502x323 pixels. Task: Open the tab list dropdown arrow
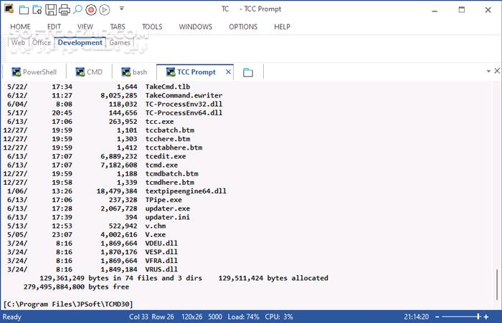(488, 71)
